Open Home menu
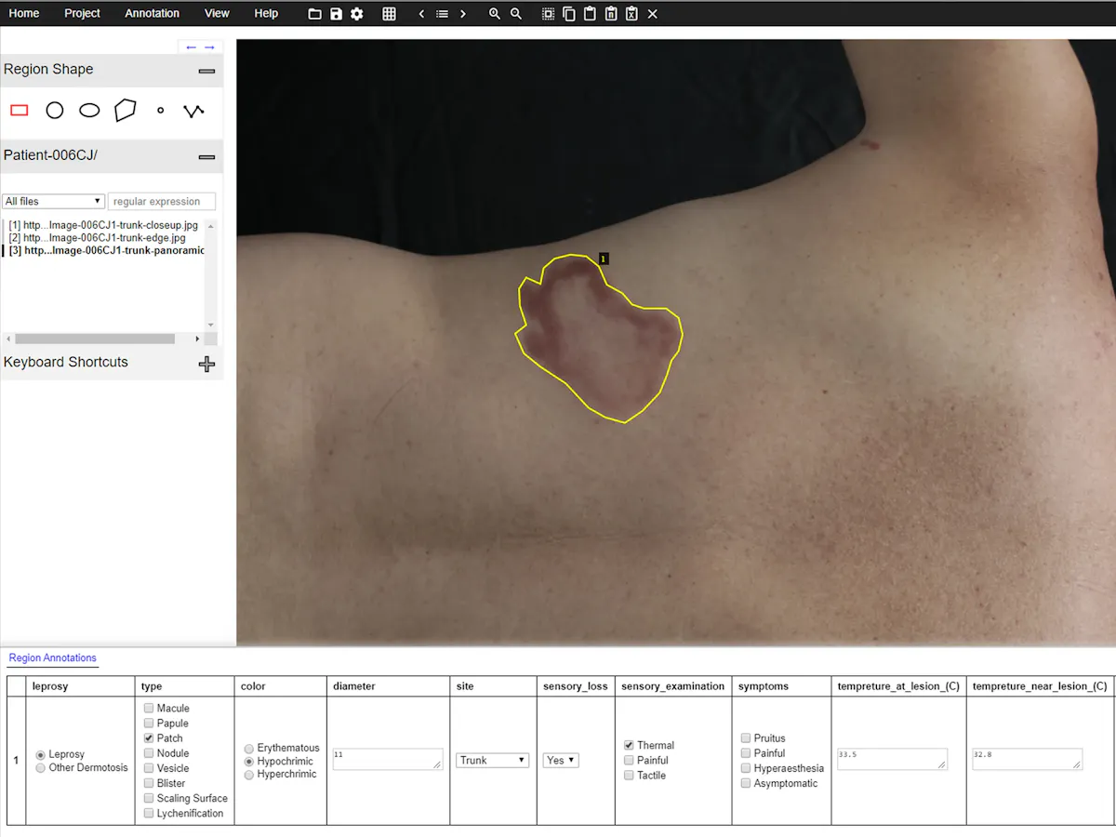The height and width of the screenshot is (837, 1116). [24, 13]
